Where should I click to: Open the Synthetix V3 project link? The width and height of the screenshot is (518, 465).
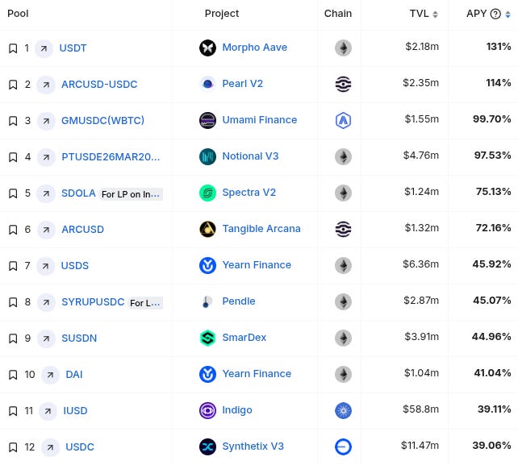pyautogui.click(x=253, y=446)
